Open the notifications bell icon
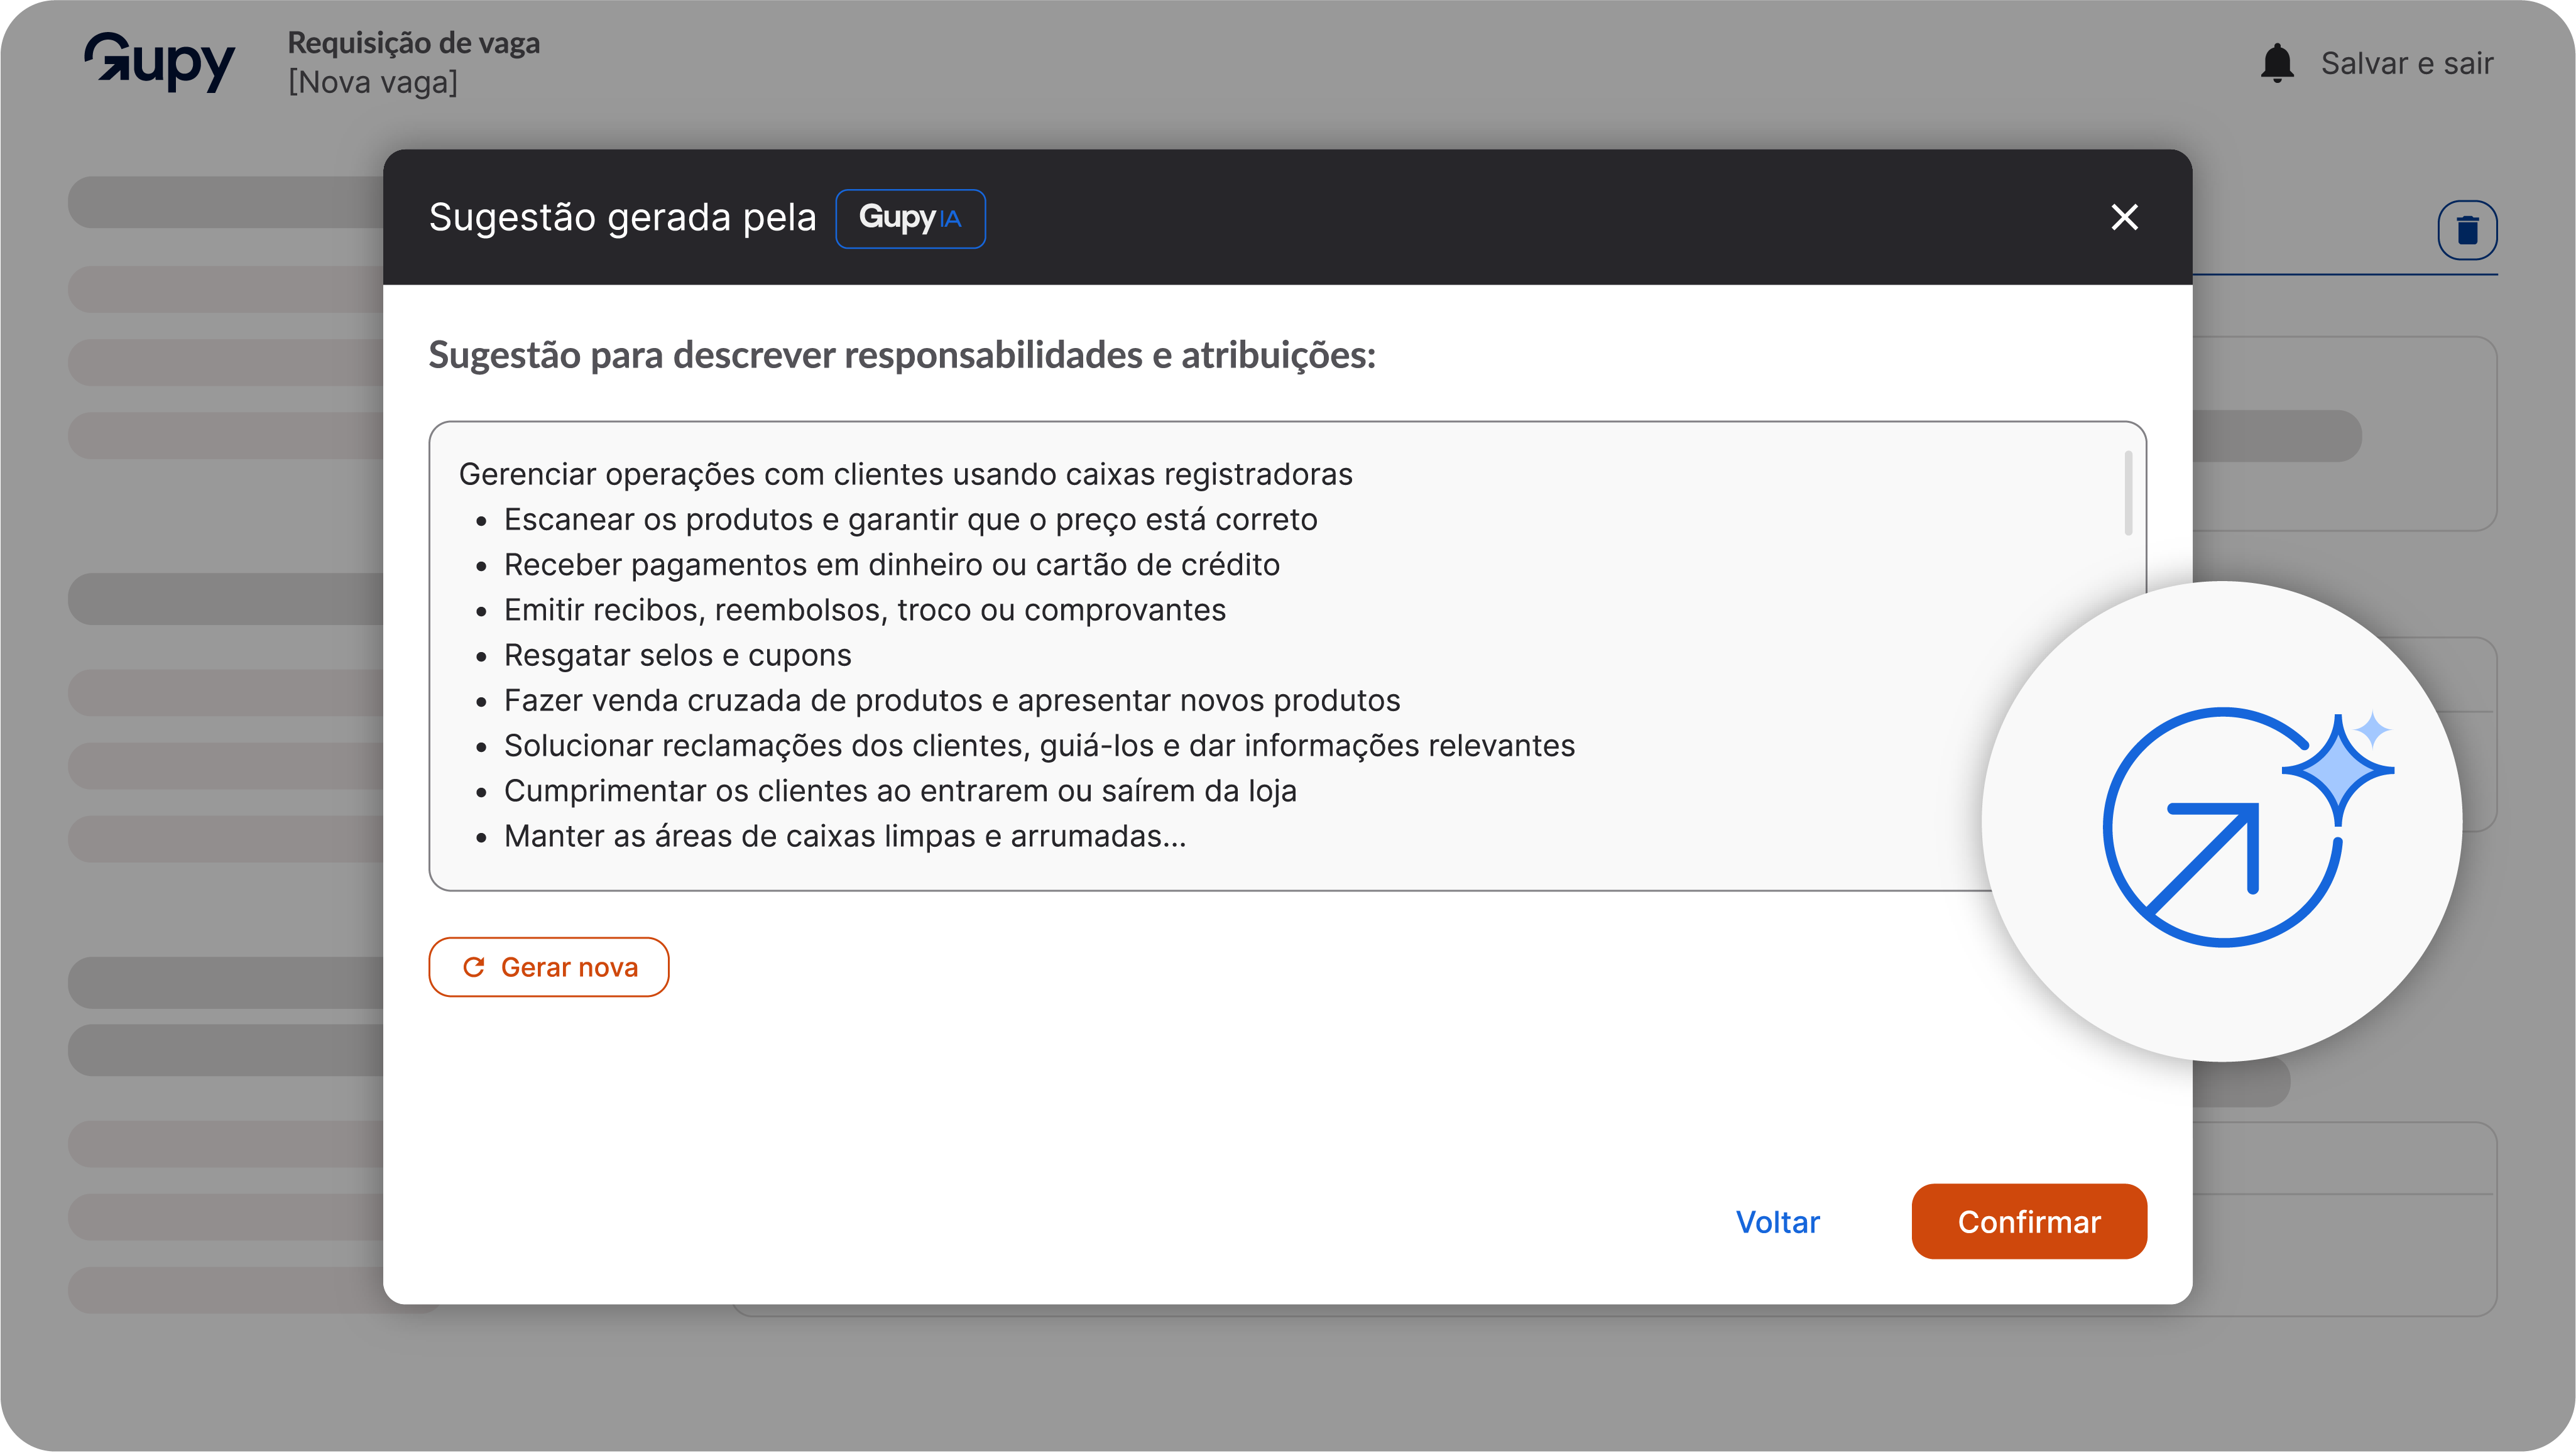2576x1453 pixels. pos(2277,63)
